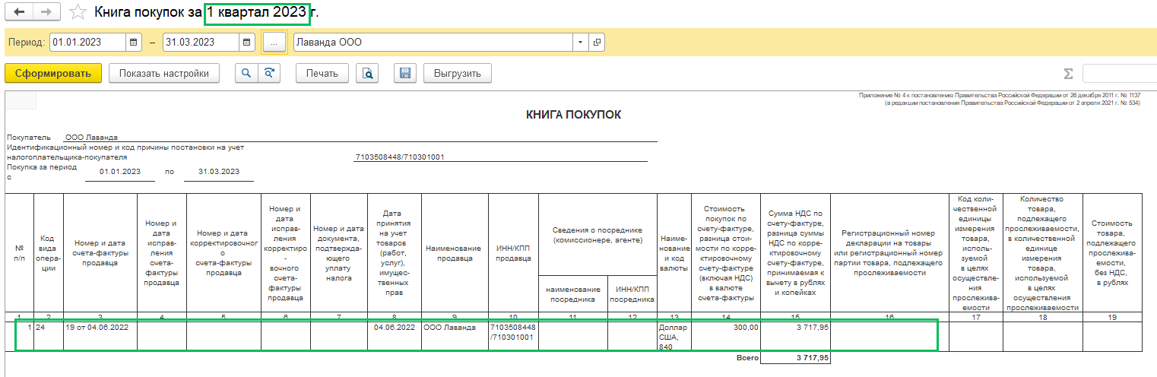Add report to favorites with star icon
Screen dimensions: 1157x377
click(x=77, y=12)
